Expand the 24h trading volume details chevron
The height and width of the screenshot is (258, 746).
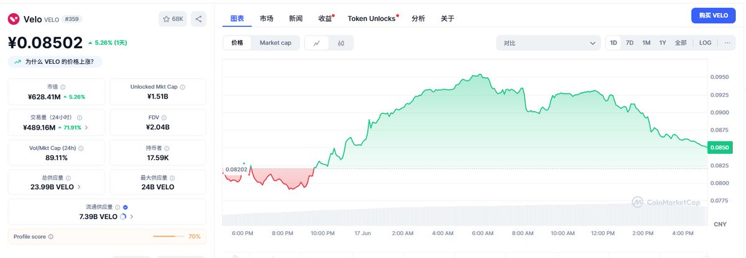point(86,127)
